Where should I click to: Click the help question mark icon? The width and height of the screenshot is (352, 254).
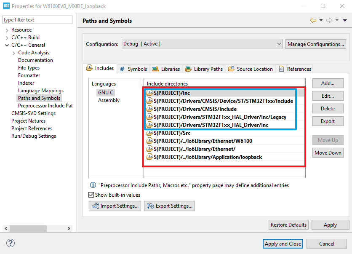click(11, 243)
